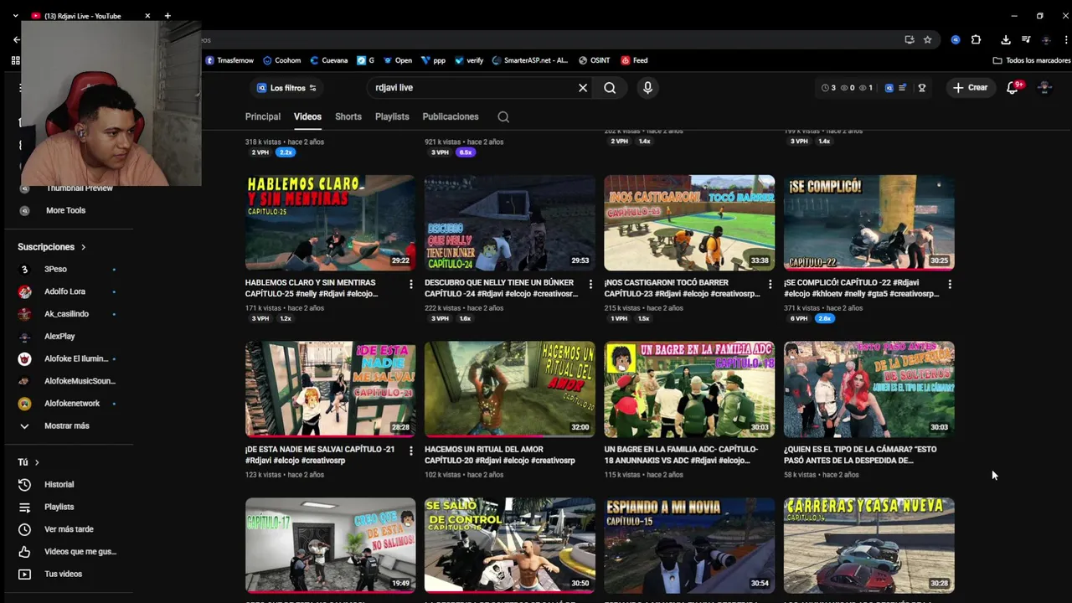Open options for ¡SE COMPLICÓ! video
Screen dimensions: 1072x603
[950, 285]
